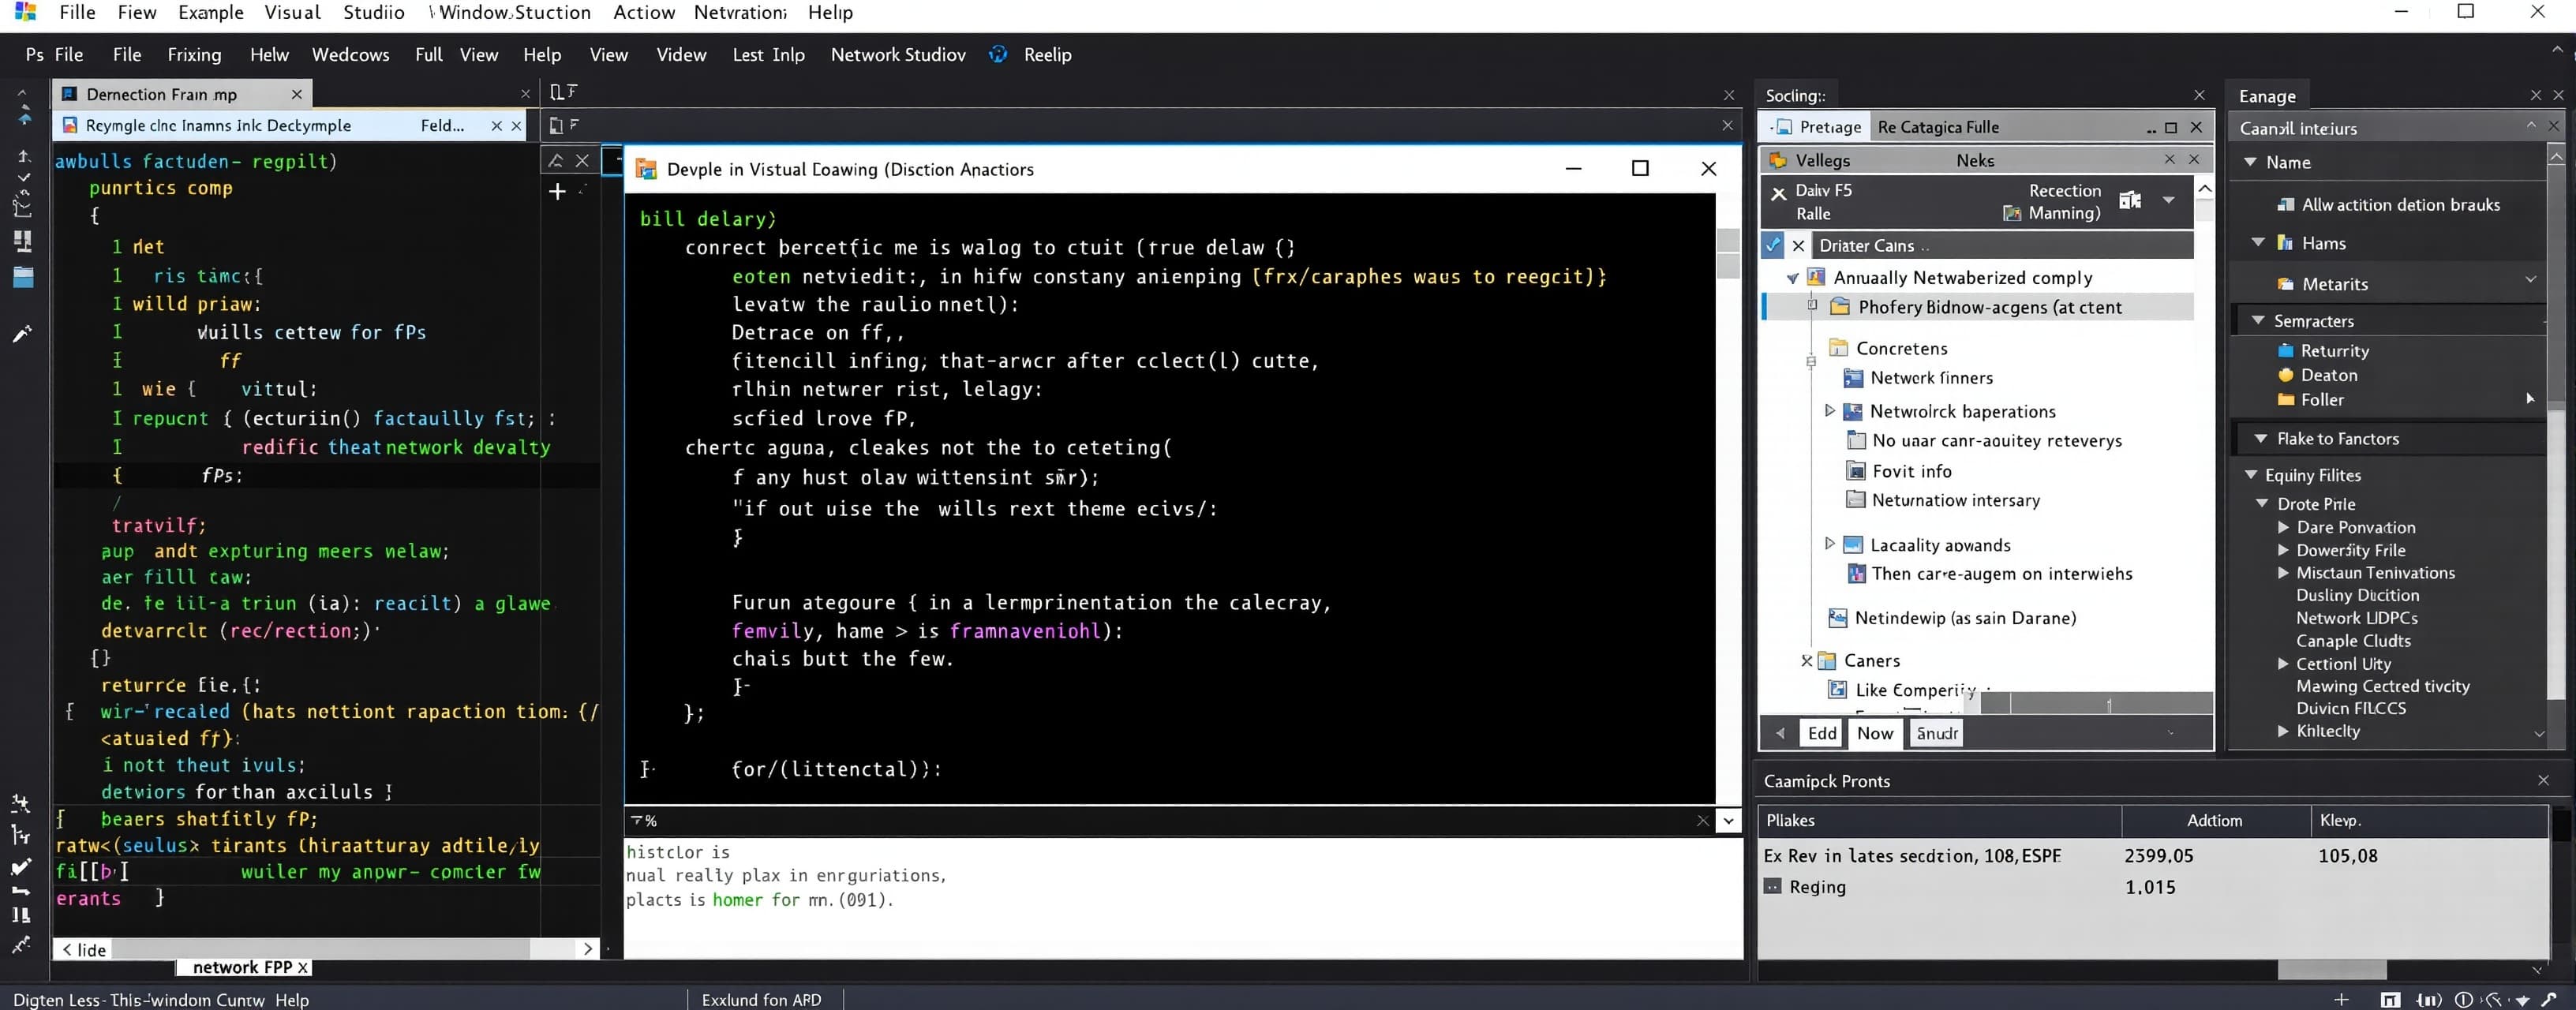Click the Vallegs panel orange icon
The width and height of the screenshot is (2576, 1010).
point(1778,160)
